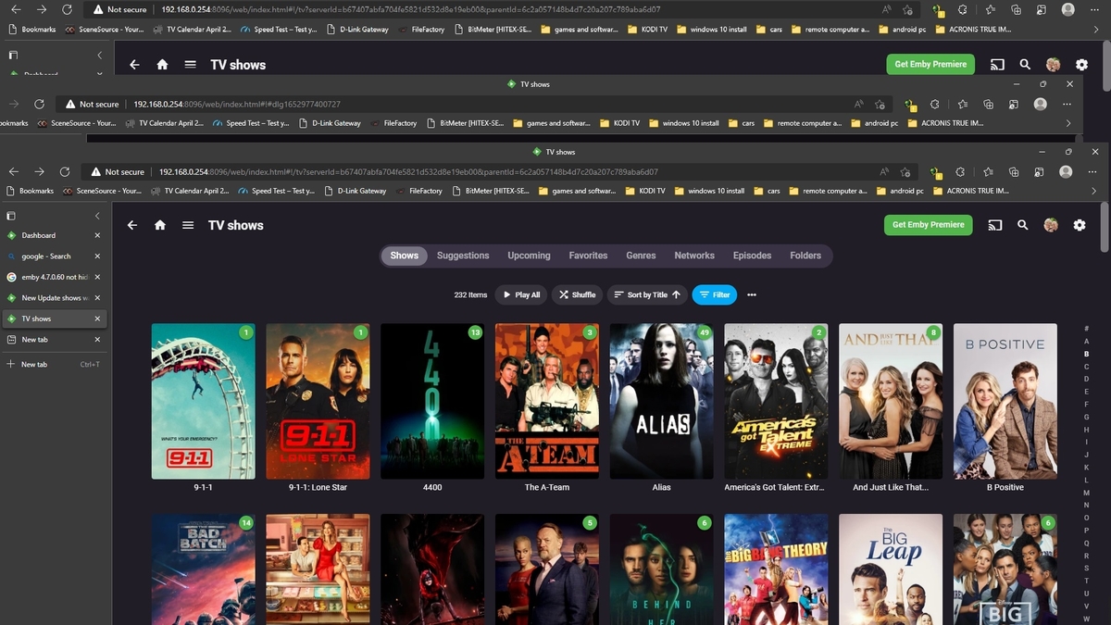The width and height of the screenshot is (1111, 625).
Task: Switch to 'New Update shows' vertical tab
Action: point(54,298)
